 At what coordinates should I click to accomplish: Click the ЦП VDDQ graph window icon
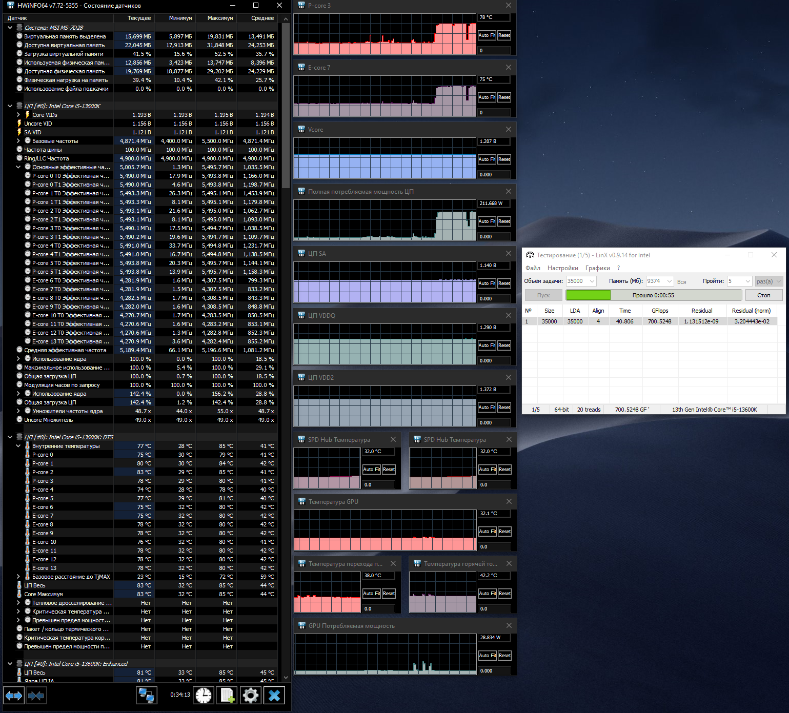click(x=301, y=315)
